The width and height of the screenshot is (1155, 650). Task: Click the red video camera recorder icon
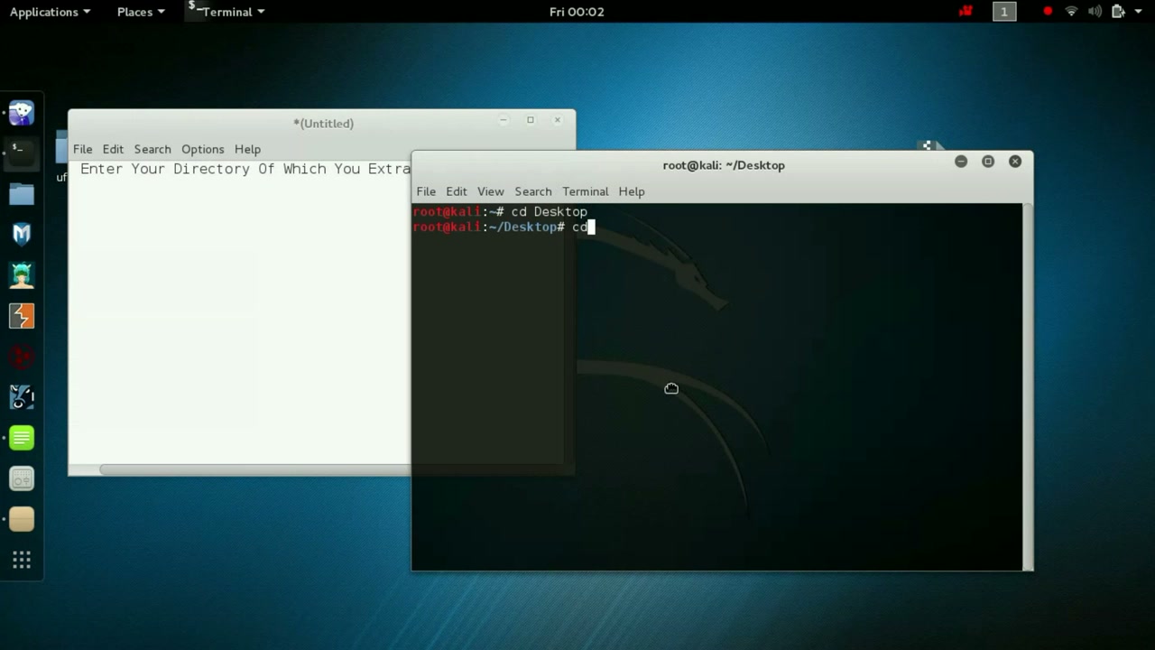click(966, 12)
